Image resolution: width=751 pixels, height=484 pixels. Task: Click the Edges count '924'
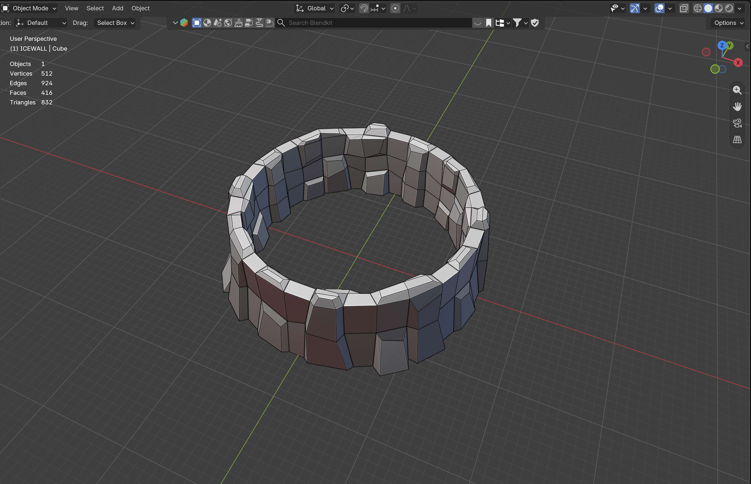coord(47,83)
